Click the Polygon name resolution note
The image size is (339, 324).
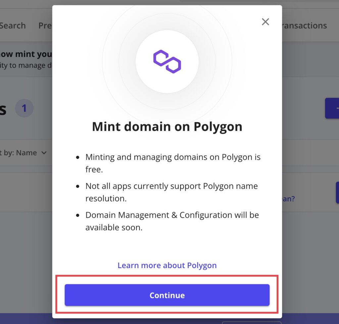[171, 192]
